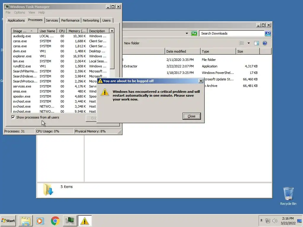
Task: Select the SearchFilterHo... process row
Action: pyautogui.click(x=60, y=71)
